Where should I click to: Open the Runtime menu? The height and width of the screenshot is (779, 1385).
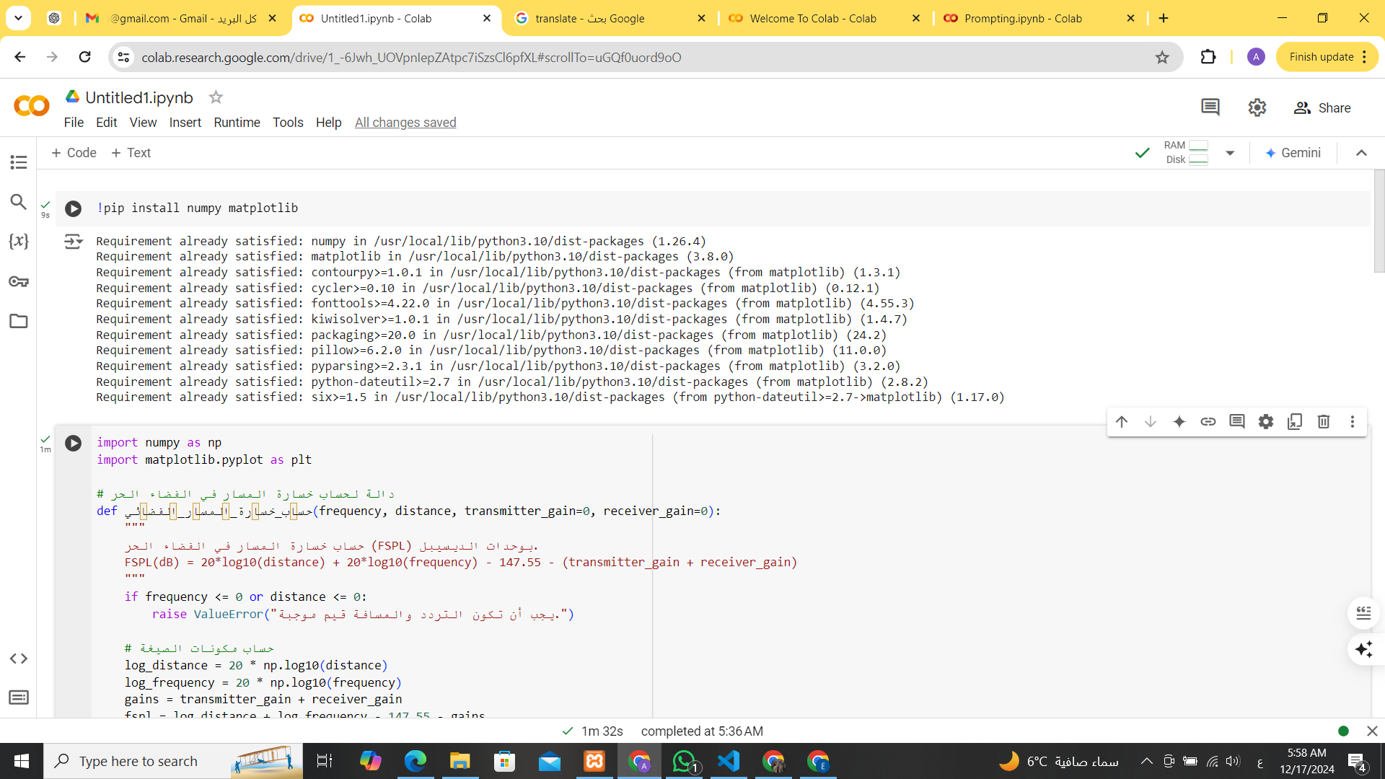(237, 123)
